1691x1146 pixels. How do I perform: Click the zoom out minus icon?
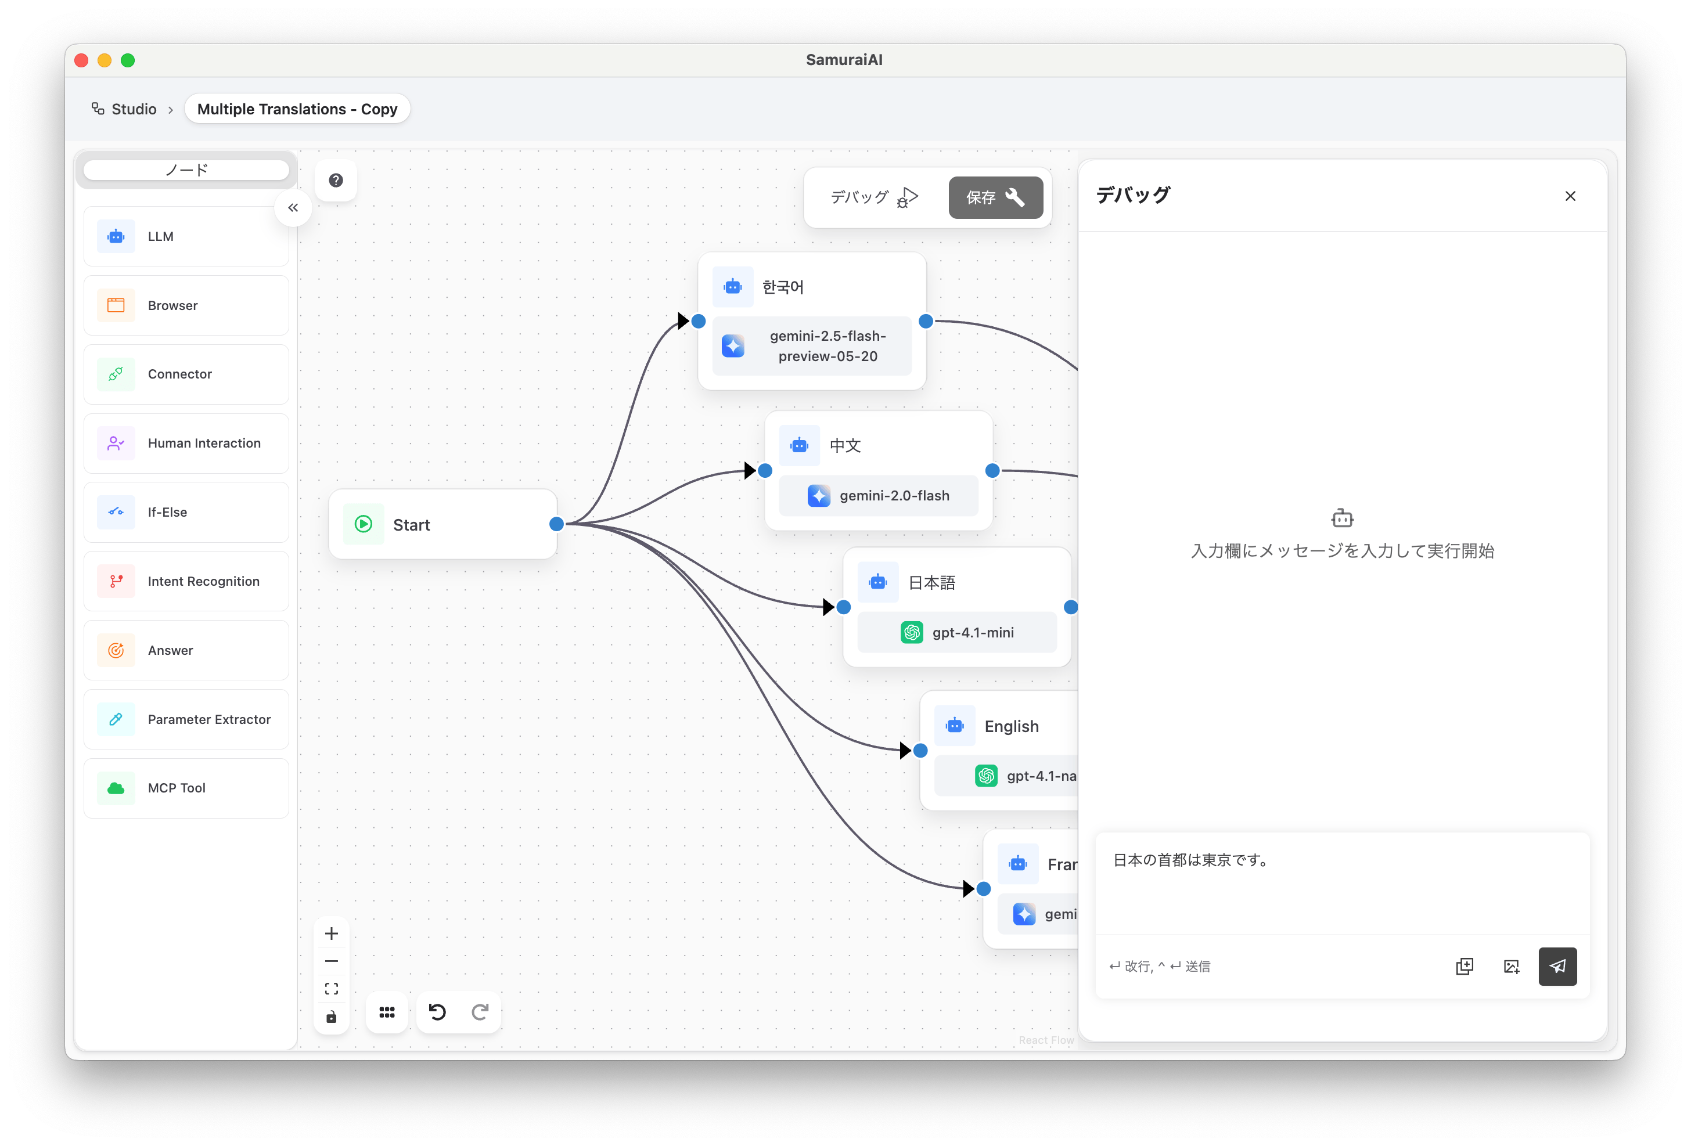tap(332, 961)
